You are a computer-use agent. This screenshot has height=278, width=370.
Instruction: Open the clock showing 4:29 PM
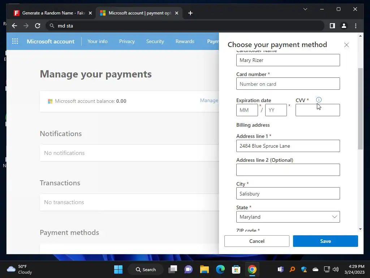coord(354,269)
